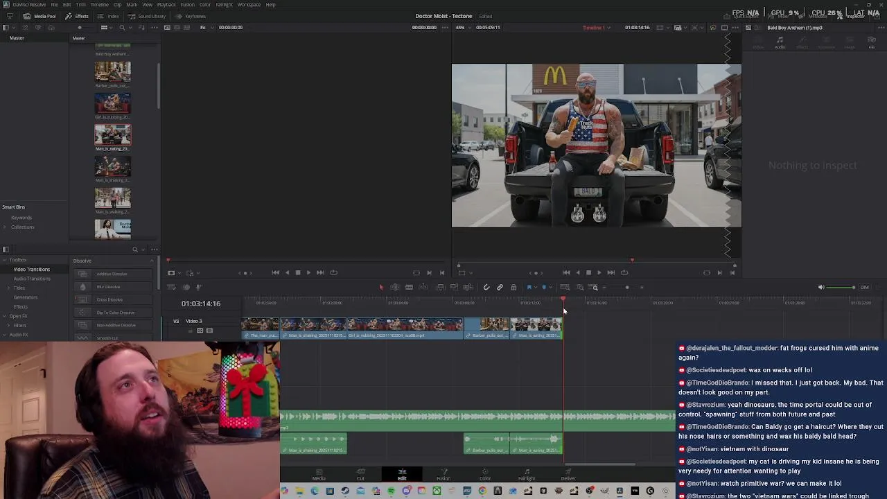Open the viewer zoom 65% dropdown

tap(464, 27)
